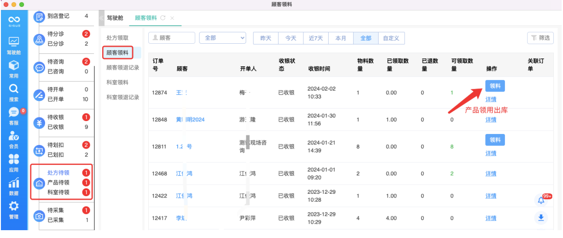This screenshot has width=563, height=238.
Task: Click the 咨询 chat bubble icon
Action: click(40, 67)
